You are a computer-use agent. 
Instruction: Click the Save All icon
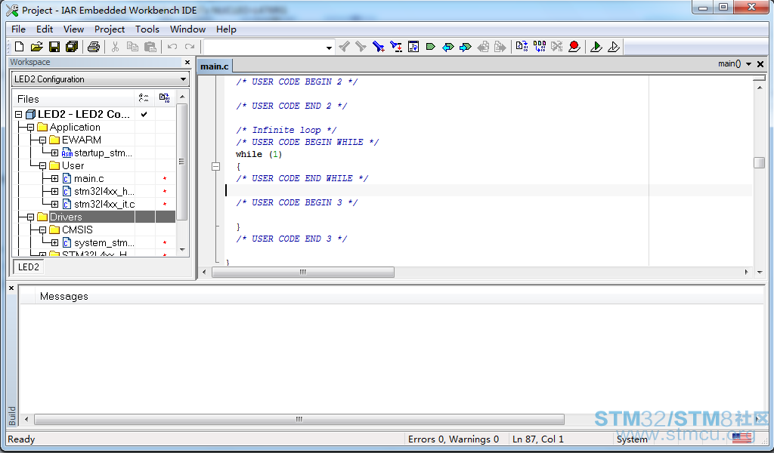pos(72,47)
